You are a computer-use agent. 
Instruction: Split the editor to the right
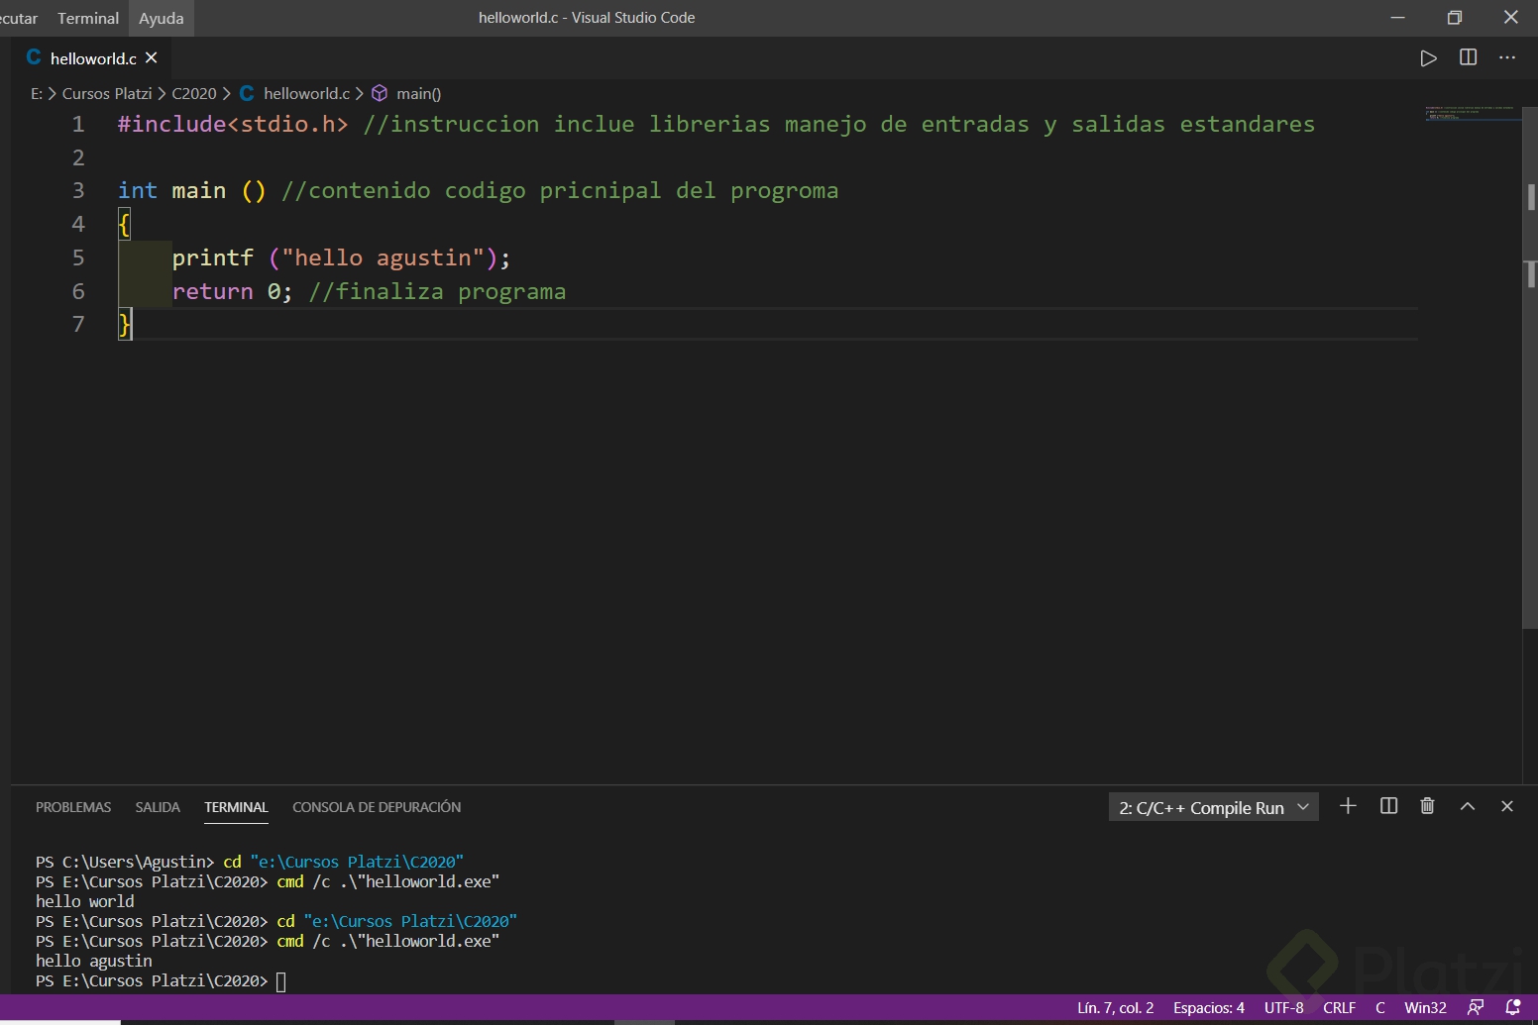click(1469, 57)
